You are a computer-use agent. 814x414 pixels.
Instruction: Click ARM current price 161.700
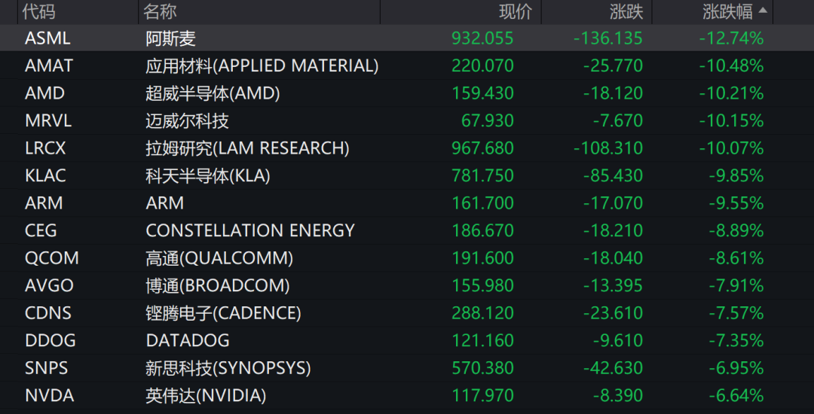[482, 203]
